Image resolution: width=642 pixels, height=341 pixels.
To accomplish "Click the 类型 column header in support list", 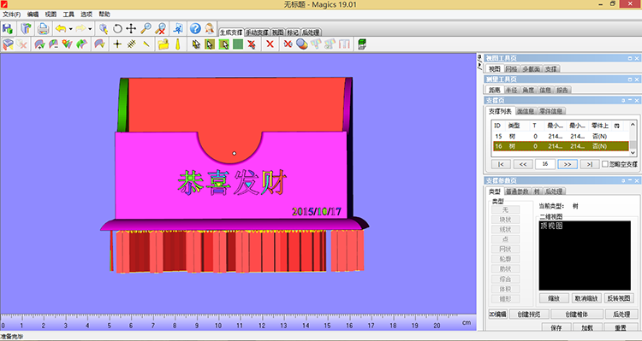I will [517, 126].
